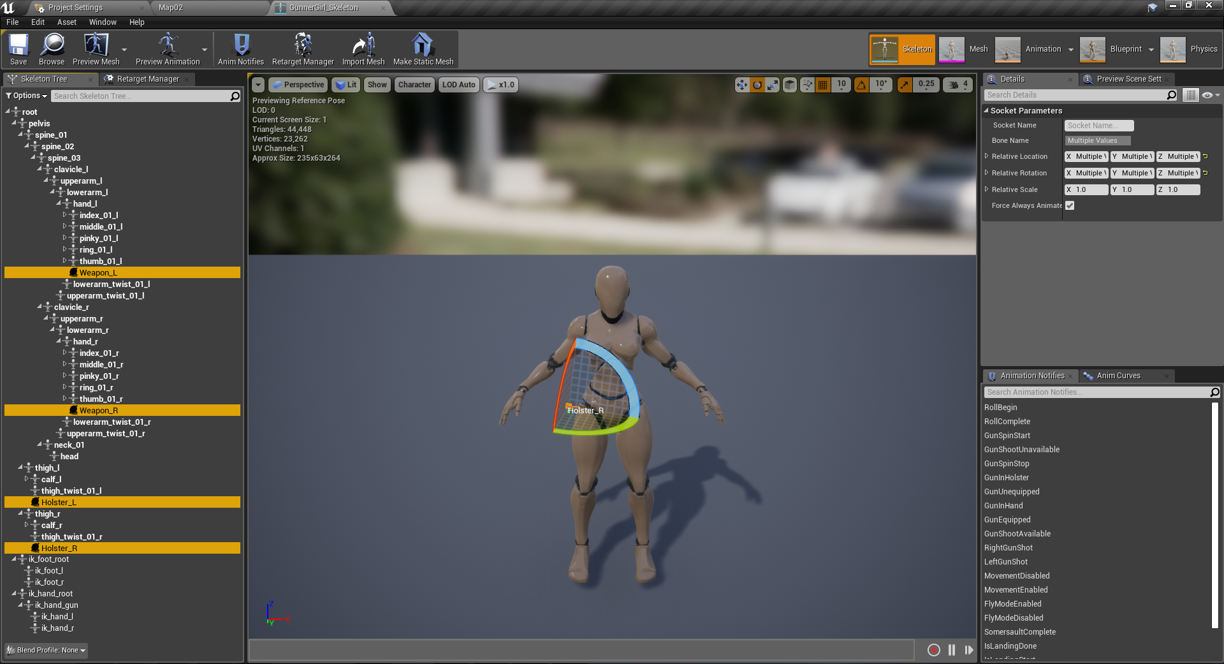Toggle surface snapping cube icon
1224x664 pixels.
pyautogui.click(x=790, y=85)
